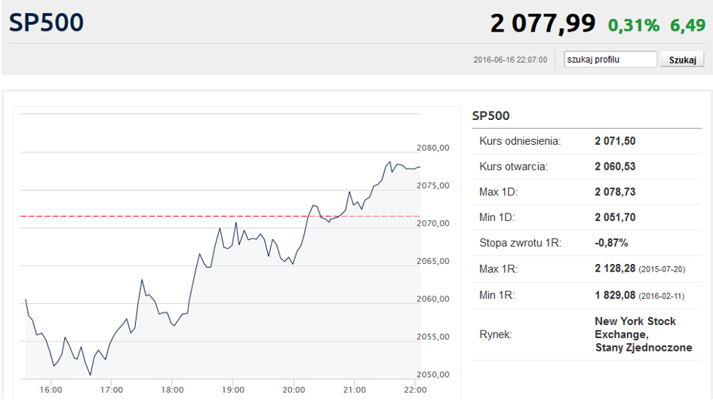Focus the szukaj profilu input field
This screenshot has width=713, height=405.
[x=610, y=60]
